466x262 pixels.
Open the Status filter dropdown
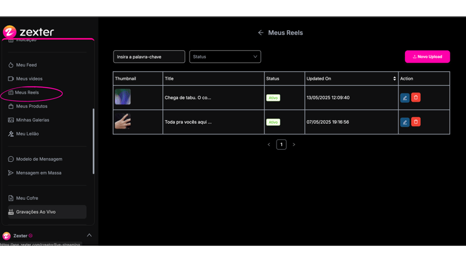pyautogui.click(x=225, y=57)
